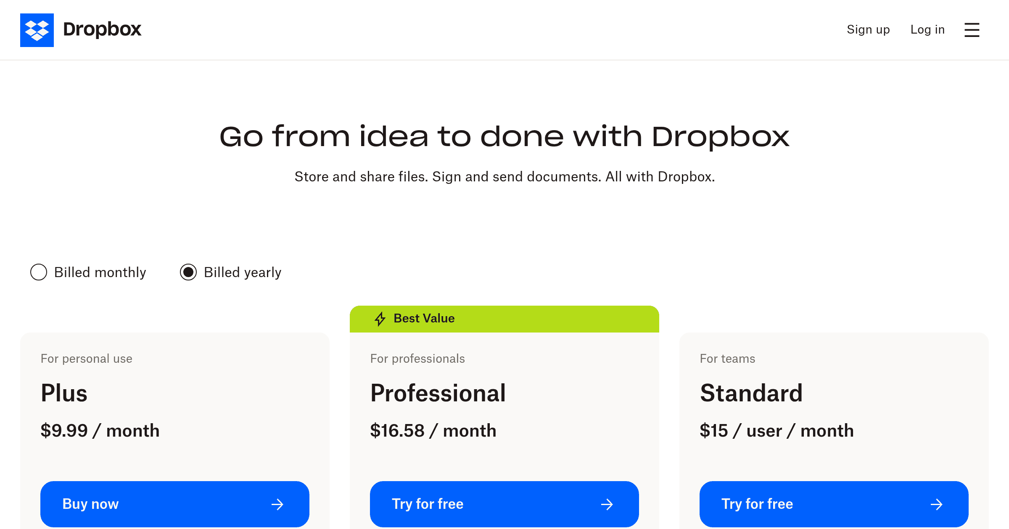The height and width of the screenshot is (529, 1009).
Task: Select the Billed yearly radio button
Action: tap(188, 272)
